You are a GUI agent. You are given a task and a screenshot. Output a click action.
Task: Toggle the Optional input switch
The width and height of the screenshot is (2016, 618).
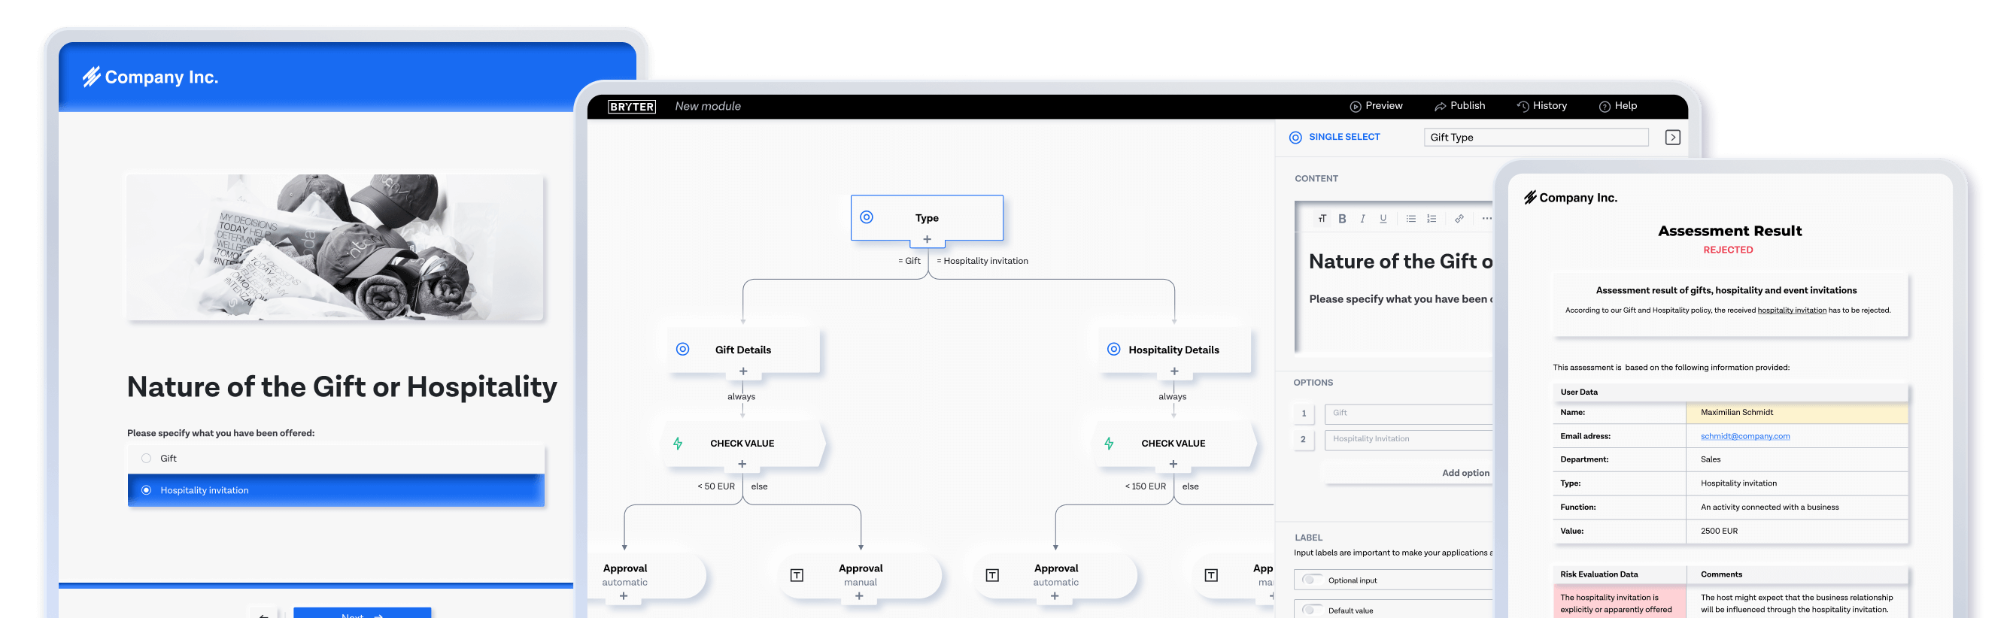click(x=1312, y=580)
